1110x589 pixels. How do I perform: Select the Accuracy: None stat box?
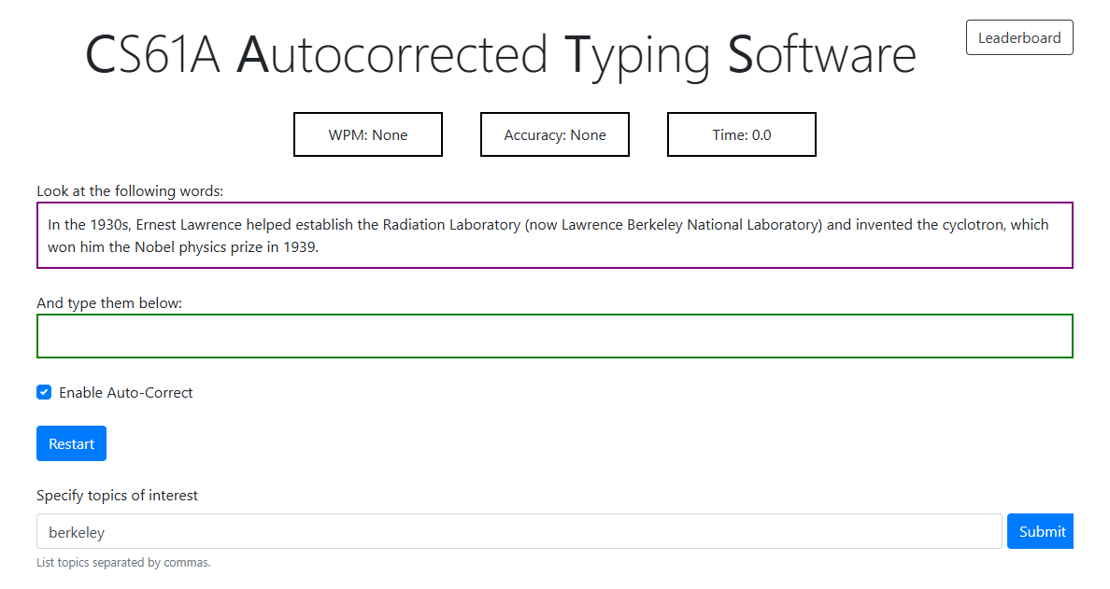[555, 134]
